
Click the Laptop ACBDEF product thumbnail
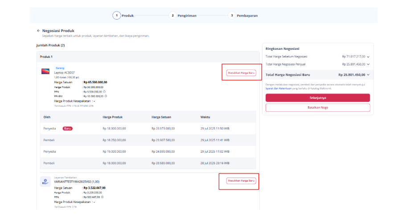point(45,71)
